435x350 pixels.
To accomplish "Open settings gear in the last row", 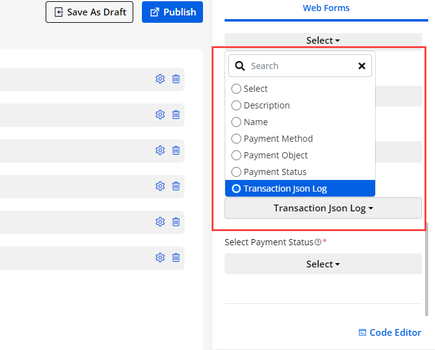I will [x=160, y=258].
